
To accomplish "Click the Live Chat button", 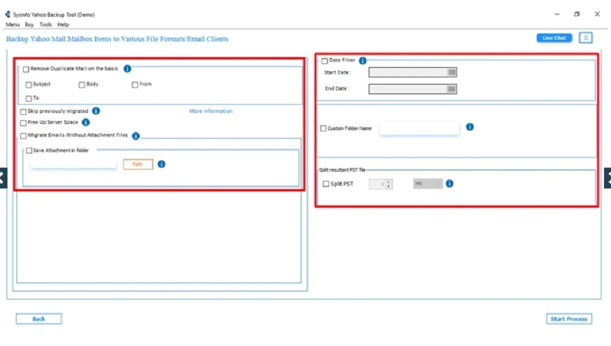I will 554,38.
